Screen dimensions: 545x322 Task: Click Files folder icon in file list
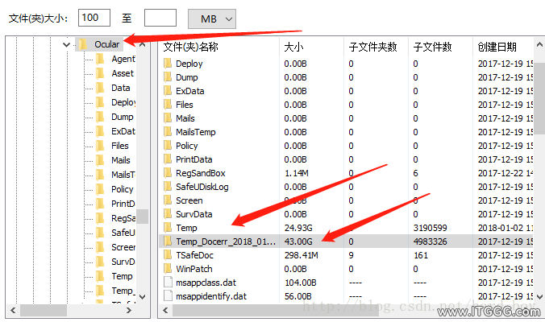coord(168,105)
